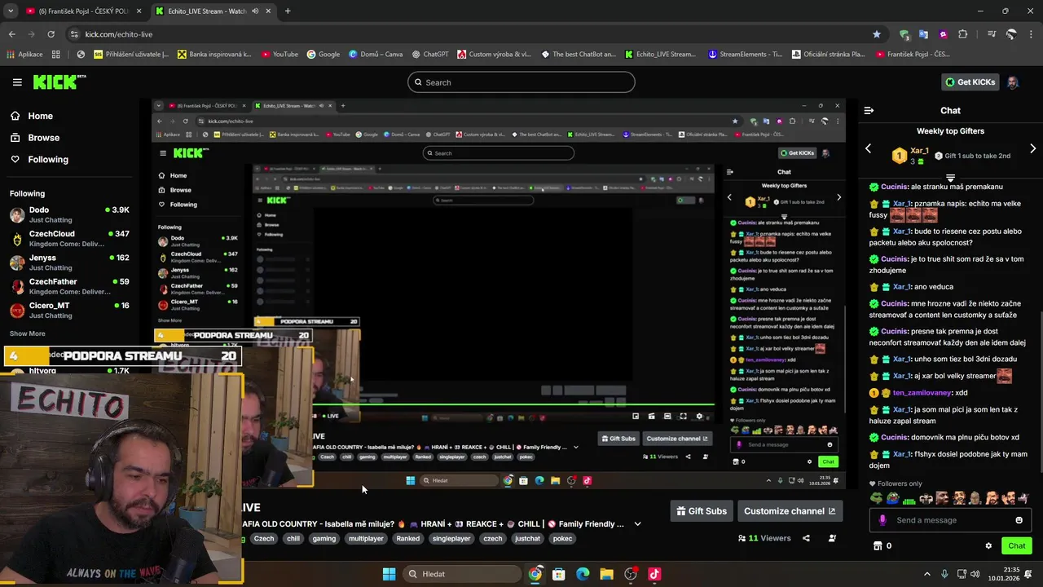Click the Get KICKs button
Image resolution: width=1043 pixels, height=587 pixels.
click(x=970, y=82)
